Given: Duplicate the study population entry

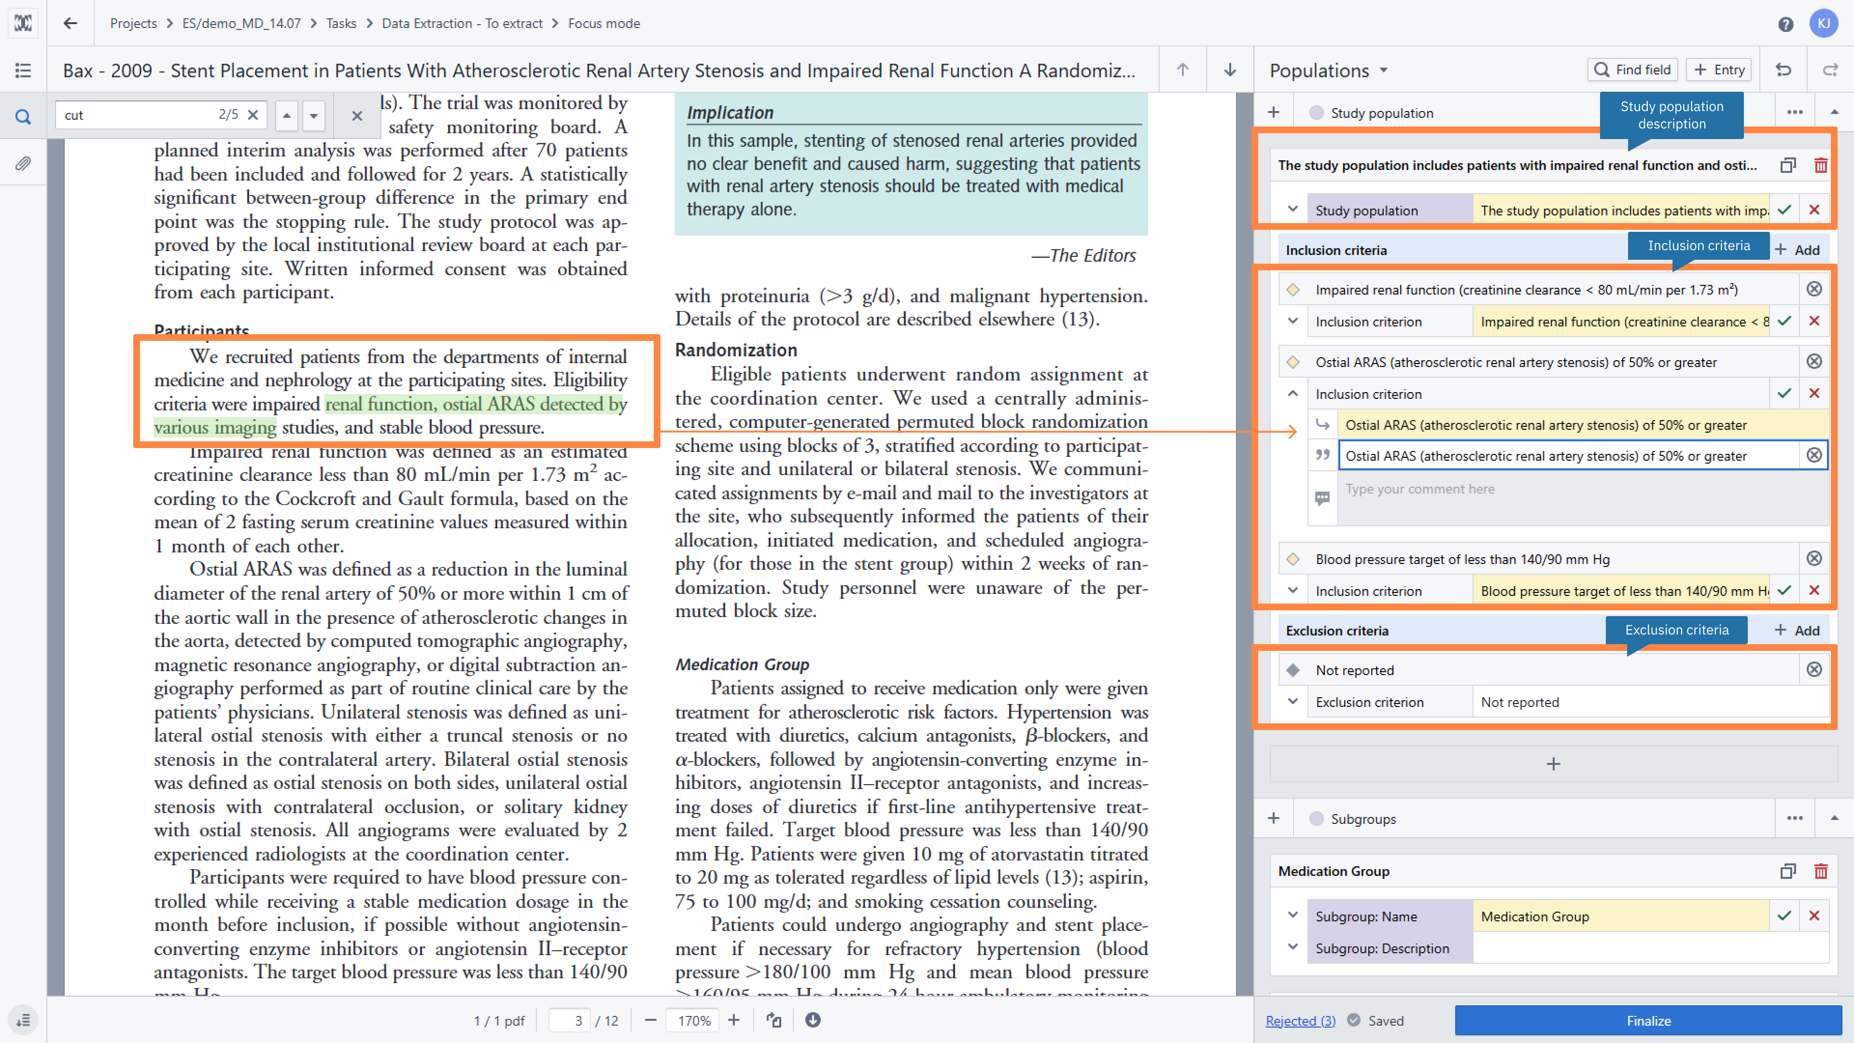Looking at the screenshot, I should pos(1788,166).
